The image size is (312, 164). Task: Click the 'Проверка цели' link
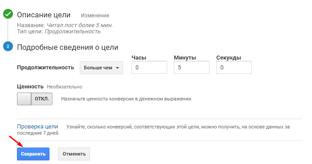click(x=37, y=127)
